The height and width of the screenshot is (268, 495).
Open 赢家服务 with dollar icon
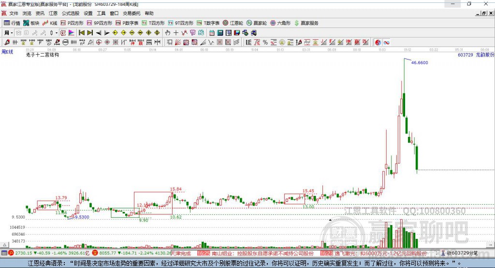306,23
